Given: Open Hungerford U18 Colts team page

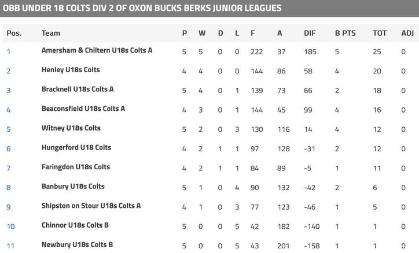Looking at the screenshot, I should click(x=76, y=148).
